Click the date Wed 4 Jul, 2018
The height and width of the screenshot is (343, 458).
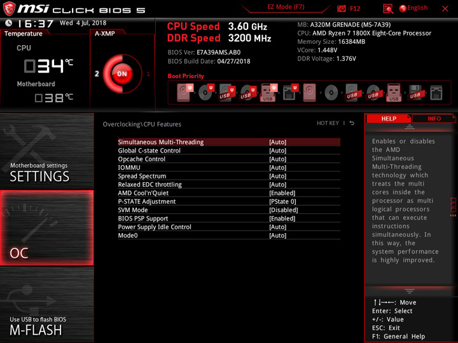pos(83,23)
